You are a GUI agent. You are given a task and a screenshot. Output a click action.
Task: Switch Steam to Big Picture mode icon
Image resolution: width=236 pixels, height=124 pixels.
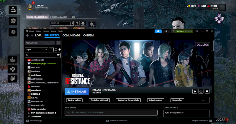[197, 31]
